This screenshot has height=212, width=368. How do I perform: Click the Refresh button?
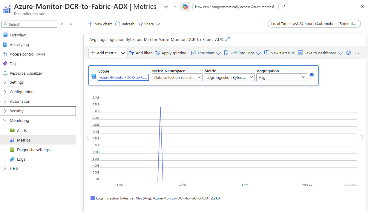pos(125,24)
